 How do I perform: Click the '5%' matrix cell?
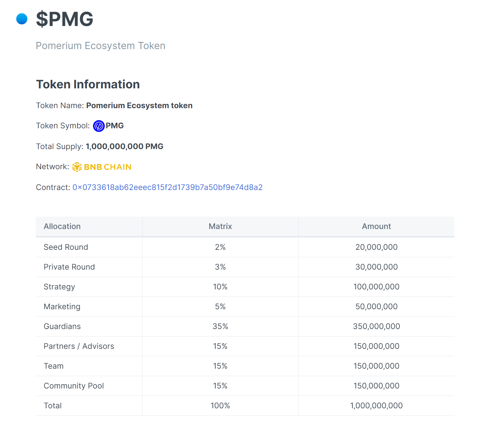pyautogui.click(x=220, y=307)
